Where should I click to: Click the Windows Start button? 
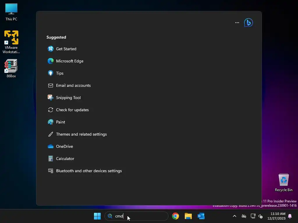point(97,216)
